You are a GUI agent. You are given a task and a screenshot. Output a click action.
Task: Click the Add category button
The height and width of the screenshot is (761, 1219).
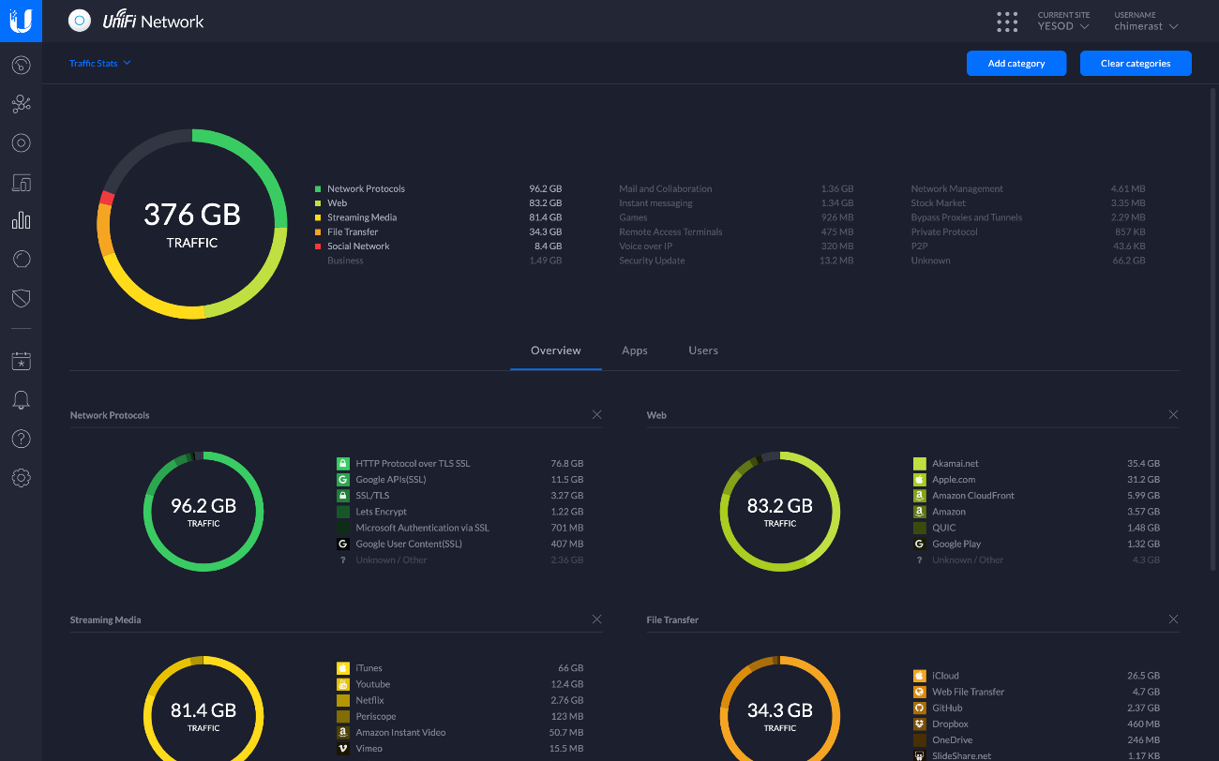point(1016,64)
